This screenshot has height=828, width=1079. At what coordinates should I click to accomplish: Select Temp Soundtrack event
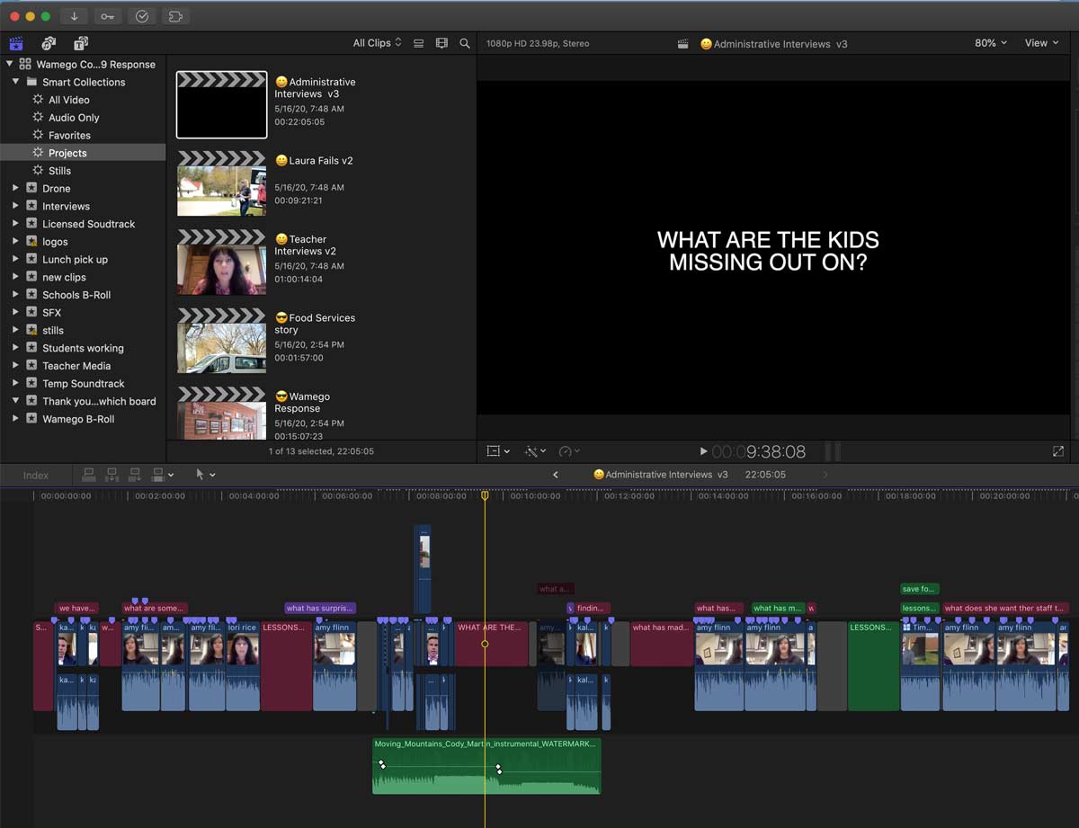pyautogui.click(x=84, y=384)
